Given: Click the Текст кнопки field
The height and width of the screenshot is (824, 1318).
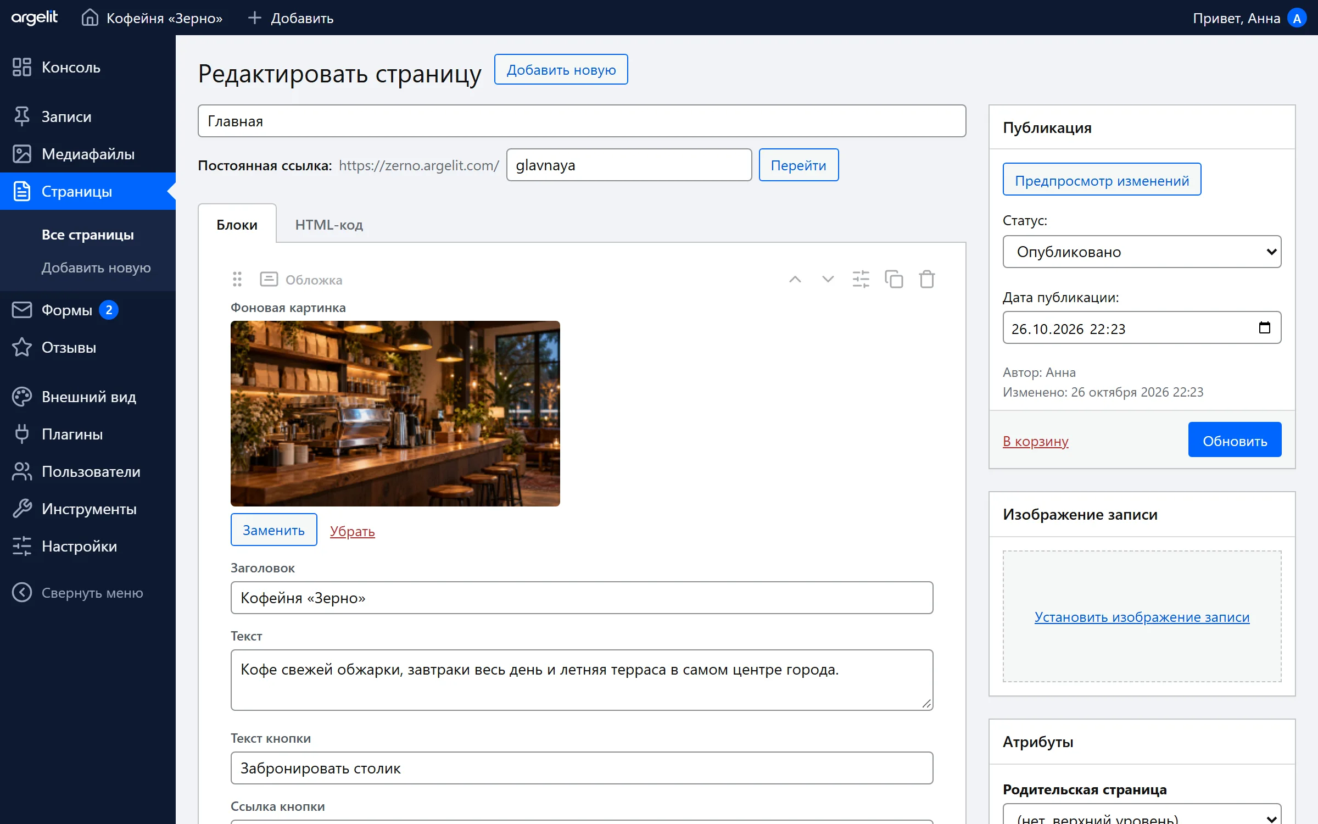Looking at the screenshot, I should click(x=582, y=768).
